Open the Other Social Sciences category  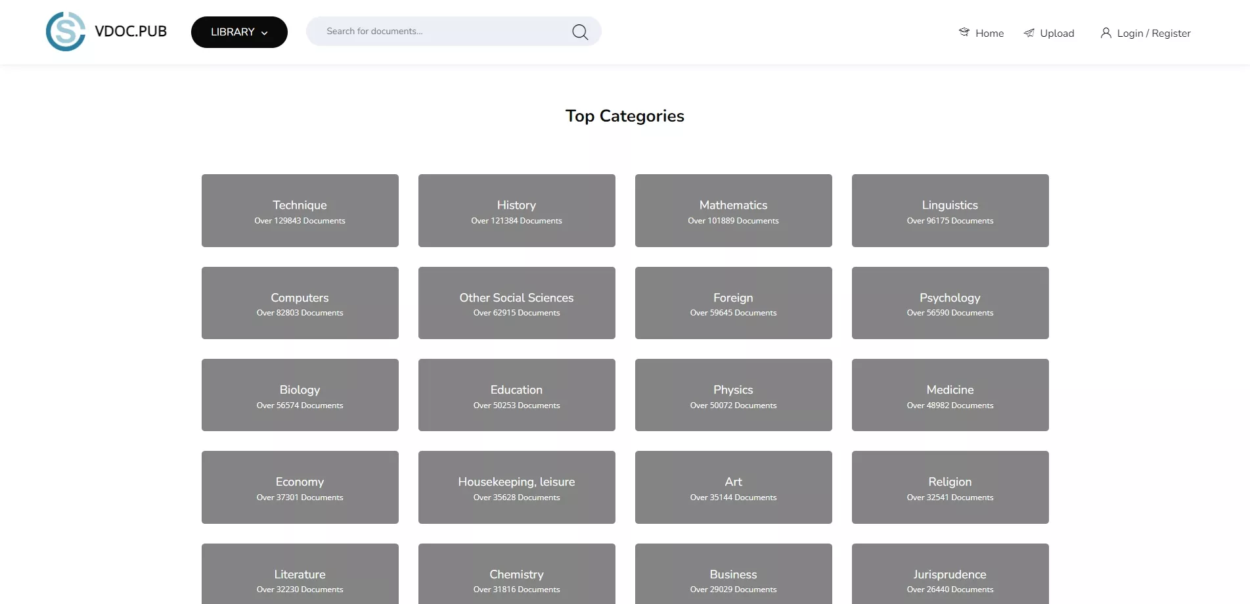point(517,303)
